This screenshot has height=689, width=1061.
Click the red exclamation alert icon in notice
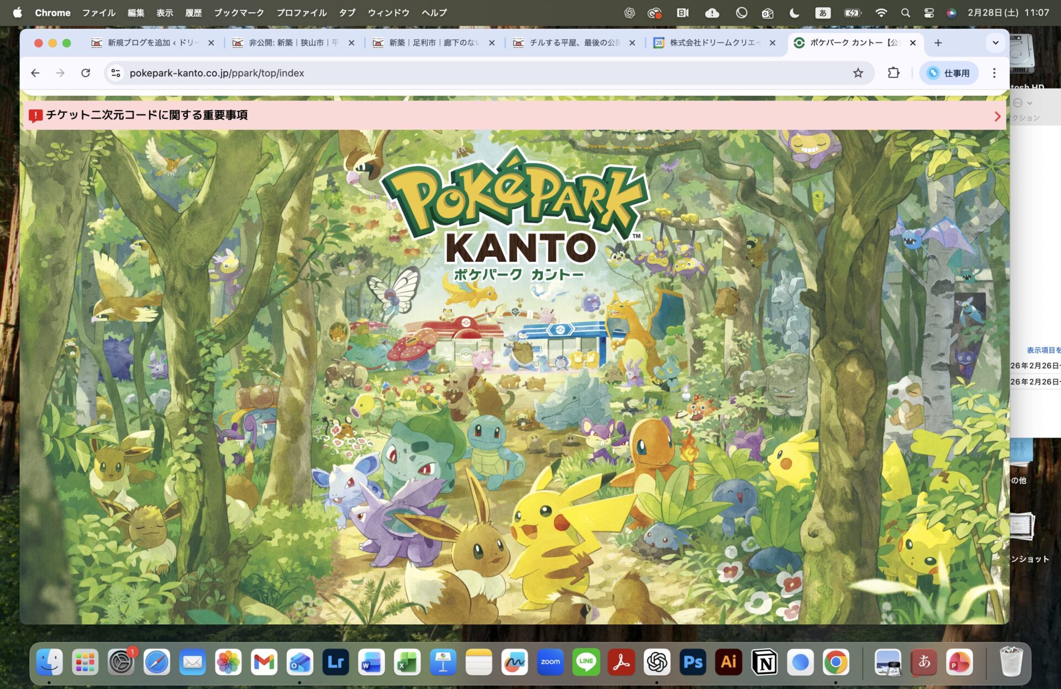[35, 115]
